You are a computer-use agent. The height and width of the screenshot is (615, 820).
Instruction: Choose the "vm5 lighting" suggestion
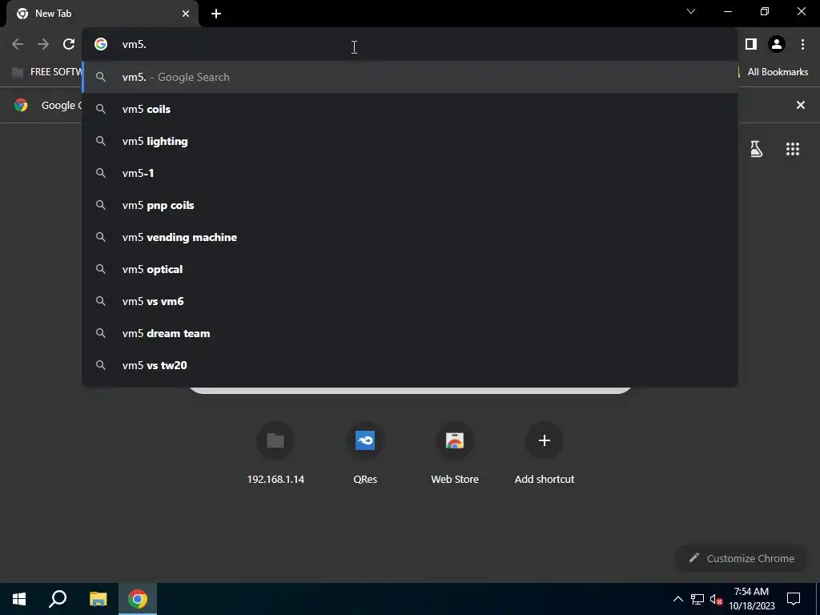point(410,141)
